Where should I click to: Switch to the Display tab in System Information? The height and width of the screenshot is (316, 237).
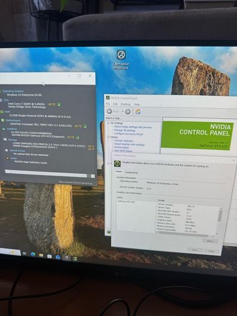119,172
